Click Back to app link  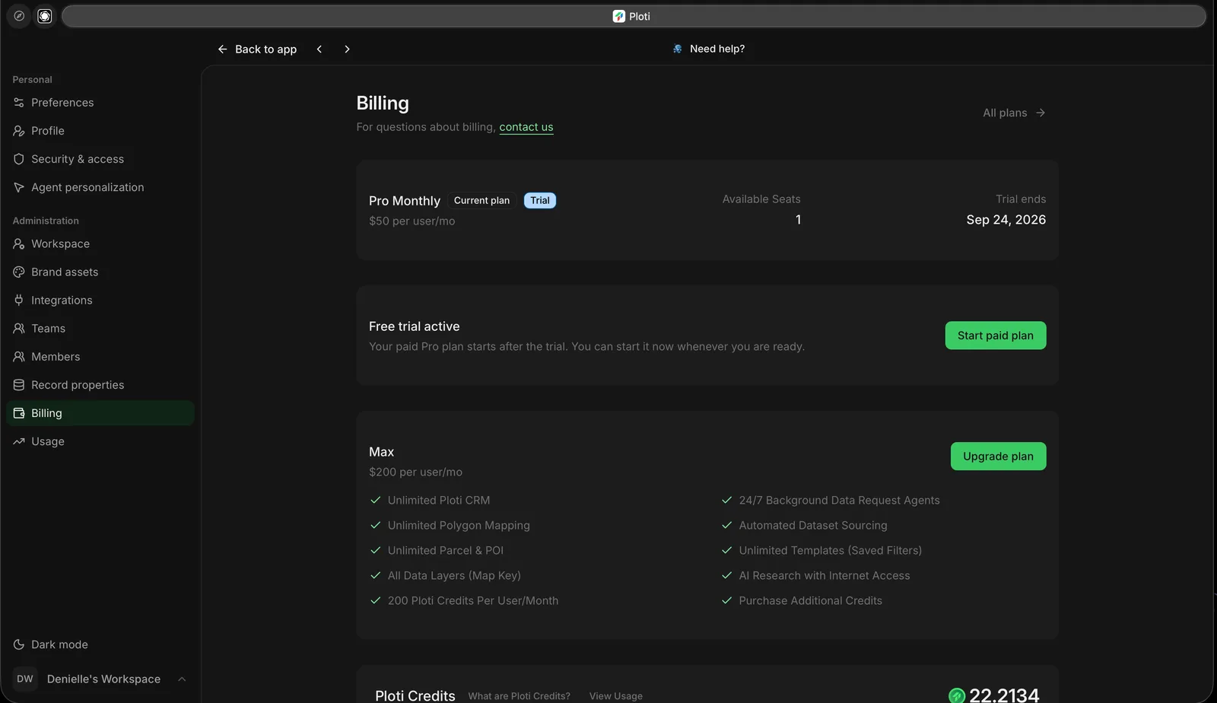257,49
